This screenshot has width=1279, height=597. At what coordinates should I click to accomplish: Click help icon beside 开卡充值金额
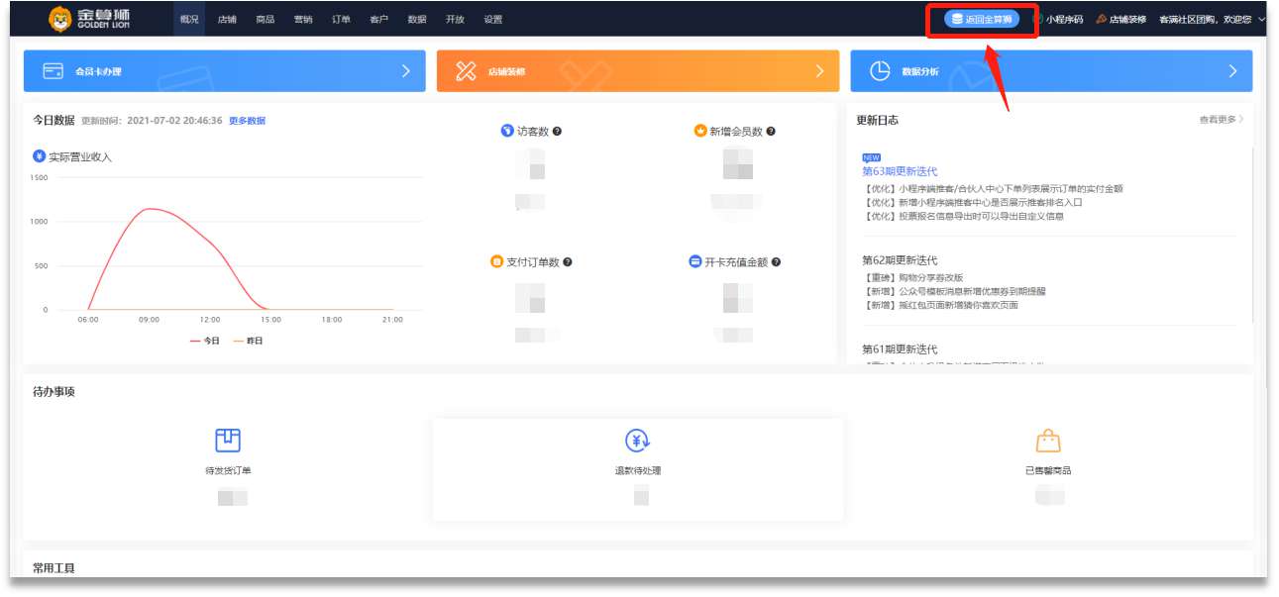pyautogui.click(x=777, y=262)
